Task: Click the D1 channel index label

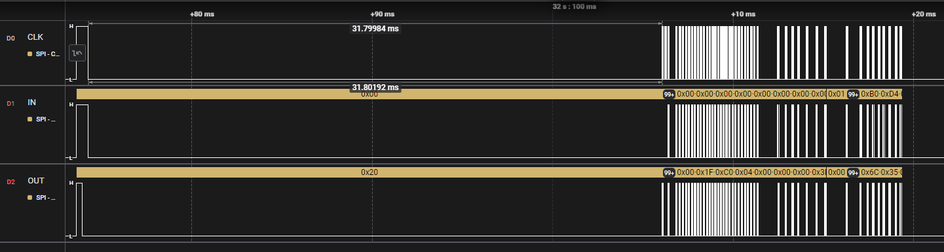Action: point(10,103)
